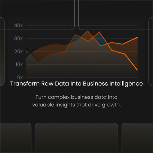Select the top right outlined card

[115, 15]
